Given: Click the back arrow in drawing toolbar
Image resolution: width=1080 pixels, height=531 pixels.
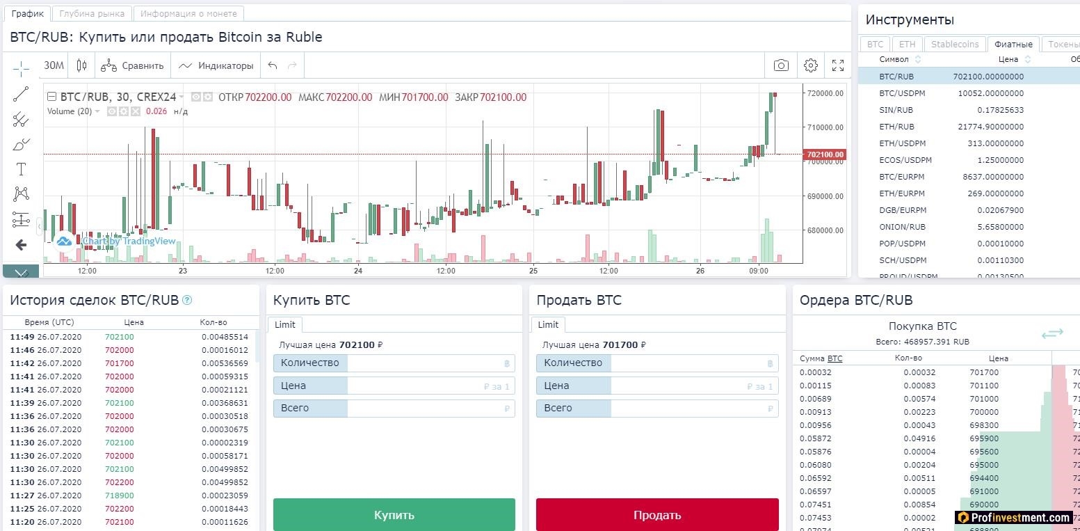Looking at the screenshot, I should coord(21,245).
